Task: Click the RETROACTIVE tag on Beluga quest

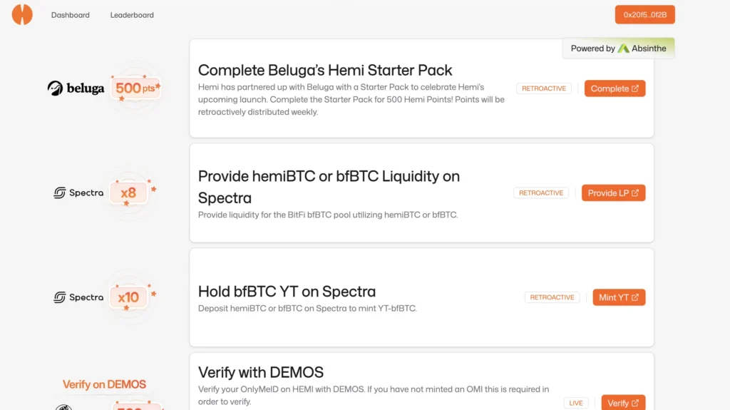Action: 544,88
